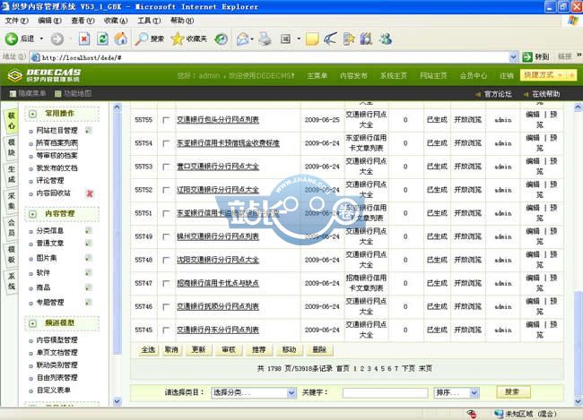Click the History toolbar icon

(x=222, y=39)
